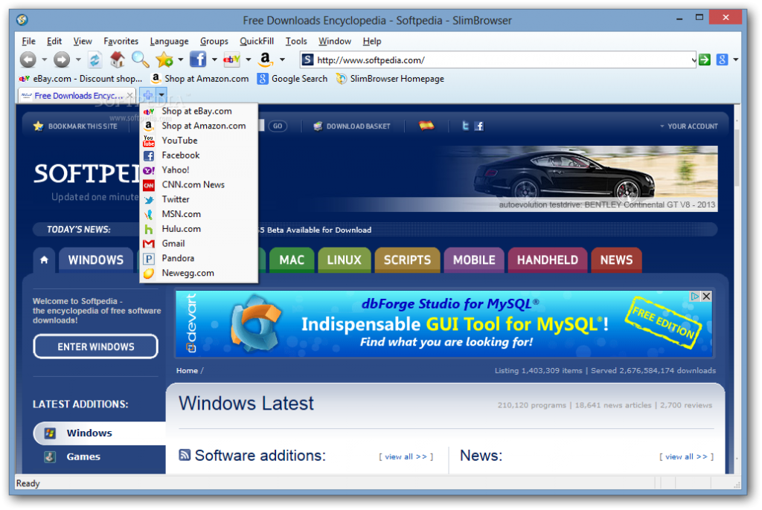Screen dimensions: 762x510
Task: Open the SlimBrowser Homepage bookmark link
Action: [x=397, y=78]
